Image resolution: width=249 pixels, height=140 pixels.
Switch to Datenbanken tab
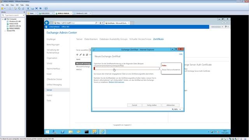coord(91,39)
